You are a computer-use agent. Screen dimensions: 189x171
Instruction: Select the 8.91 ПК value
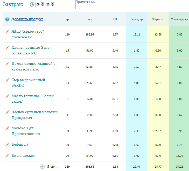[x=115, y=99]
